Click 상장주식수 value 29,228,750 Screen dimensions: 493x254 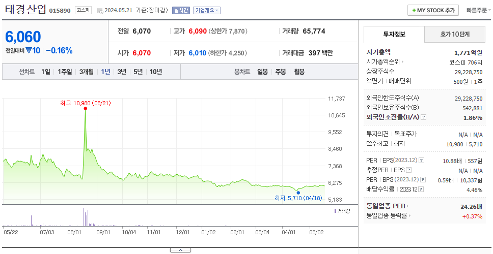(469, 72)
